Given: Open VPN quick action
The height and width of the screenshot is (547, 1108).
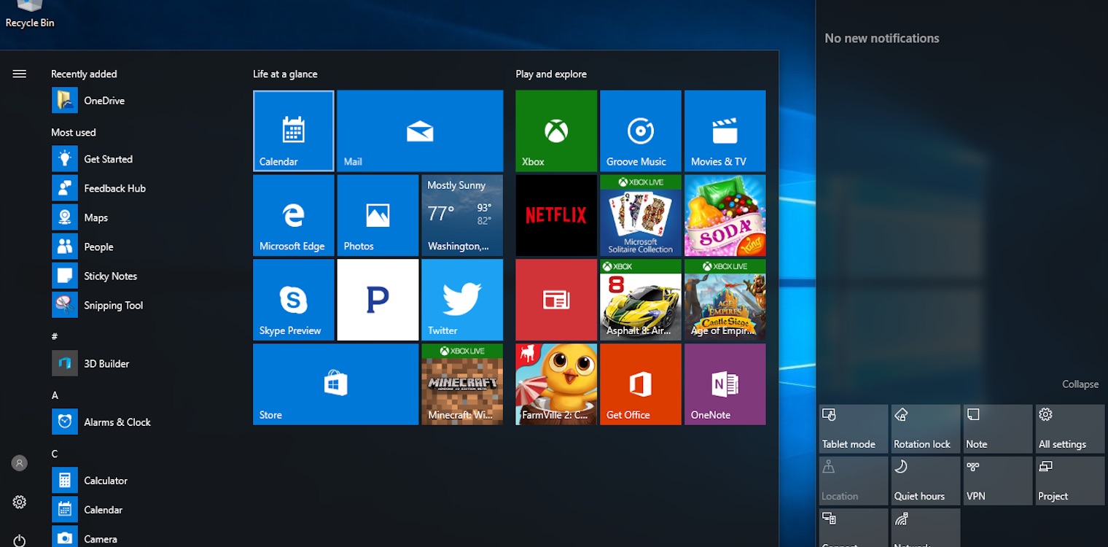Looking at the screenshot, I should tap(998, 481).
